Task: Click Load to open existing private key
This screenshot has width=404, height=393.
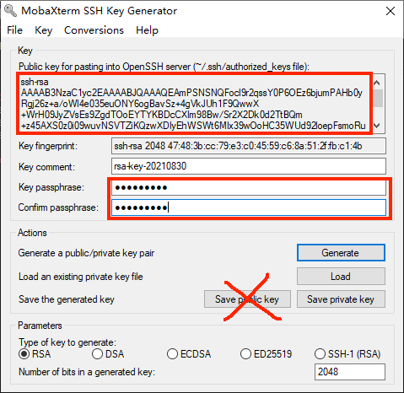Action: [x=341, y=277]
